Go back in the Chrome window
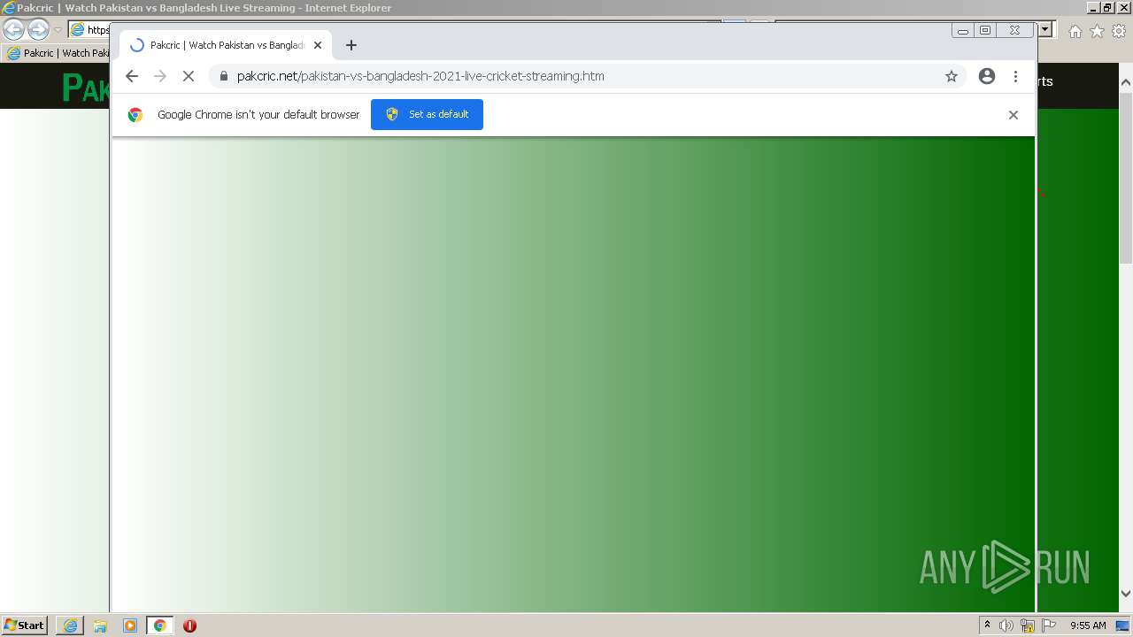The height and width of the screenshot is (637, 1133). pos(132,76)
